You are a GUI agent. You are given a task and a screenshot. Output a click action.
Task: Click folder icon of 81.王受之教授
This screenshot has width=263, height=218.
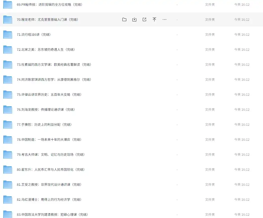click(x=8, y=185)
